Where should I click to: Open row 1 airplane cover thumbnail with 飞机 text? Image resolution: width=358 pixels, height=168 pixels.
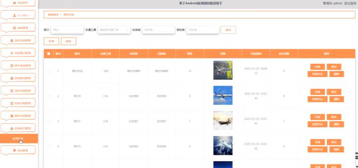223,70
